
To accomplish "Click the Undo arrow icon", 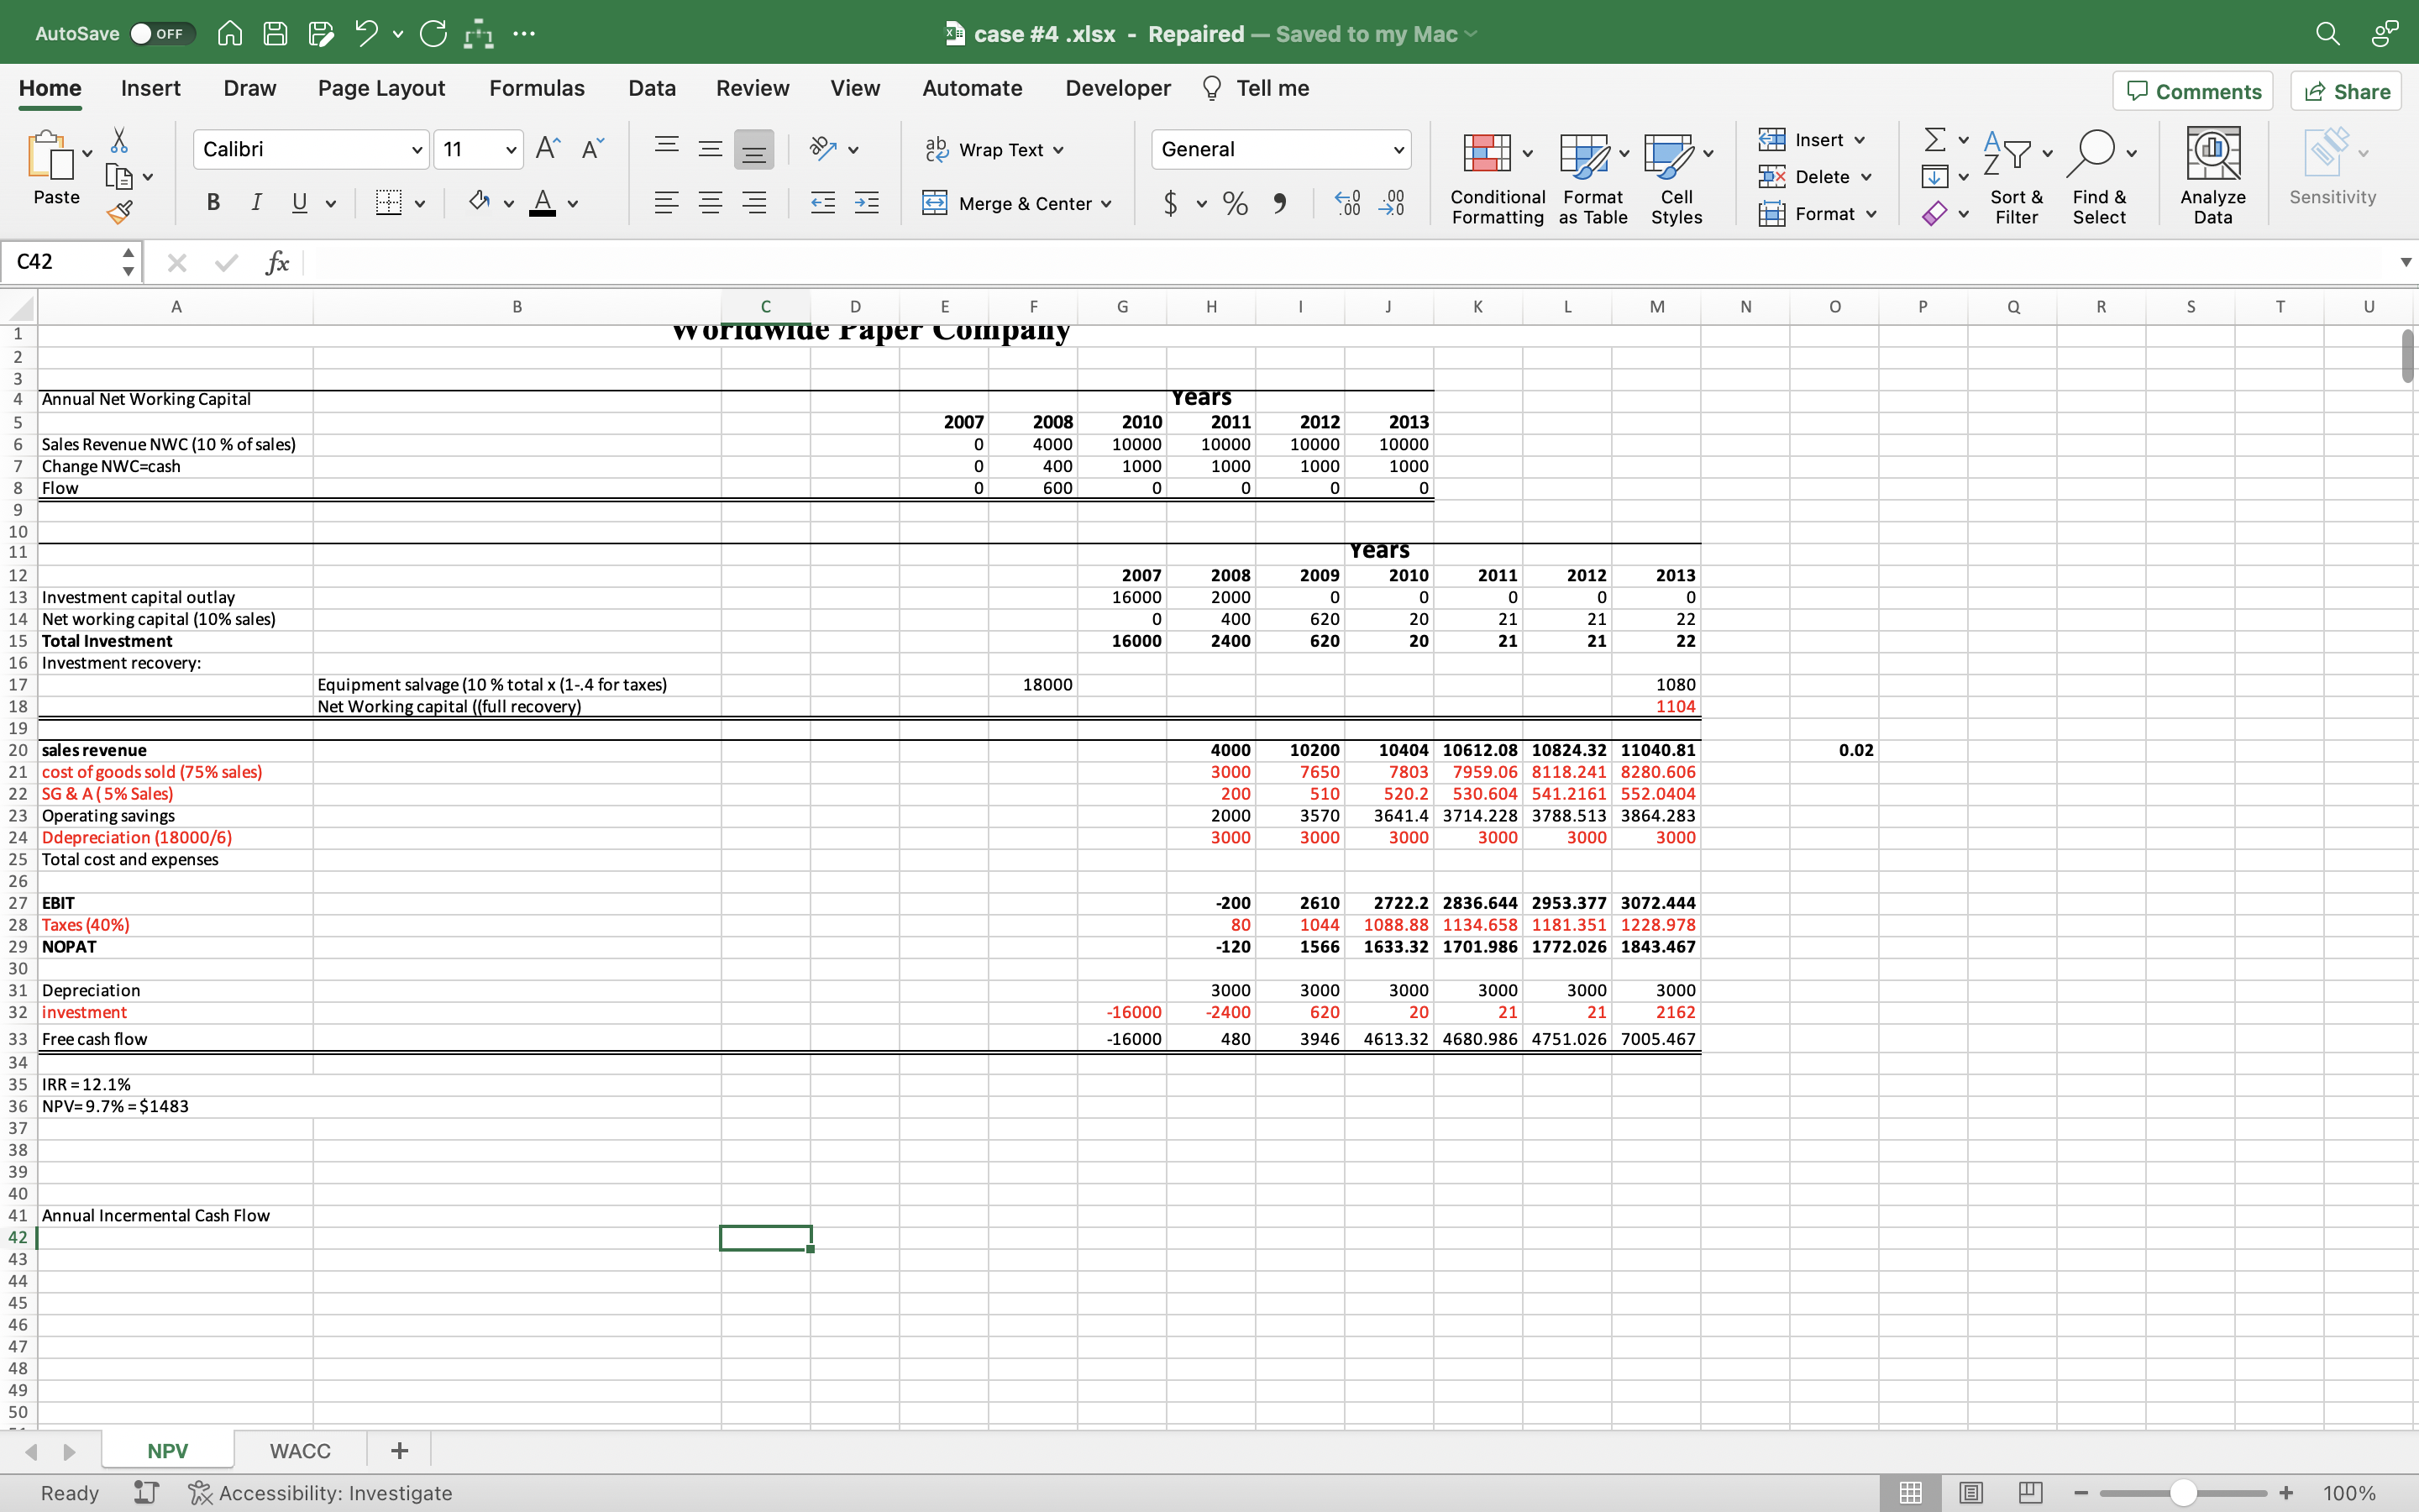I will click(366, 34).
